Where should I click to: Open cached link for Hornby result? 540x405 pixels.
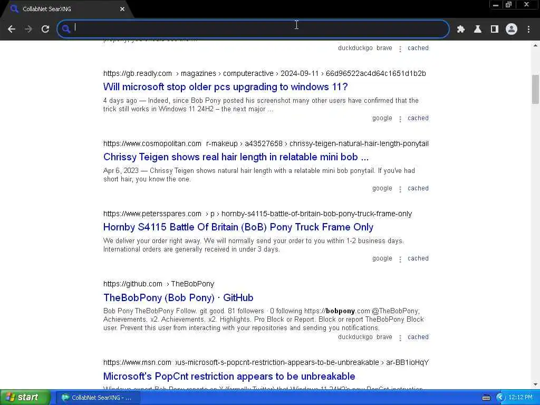tap(418, 258)
